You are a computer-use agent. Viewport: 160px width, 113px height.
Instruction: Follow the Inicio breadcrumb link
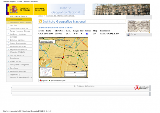[40, 16]
